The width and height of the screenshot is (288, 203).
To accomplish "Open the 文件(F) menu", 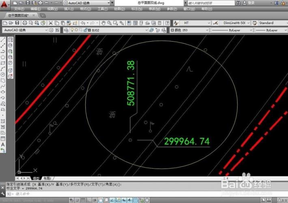I will [19, 9].
